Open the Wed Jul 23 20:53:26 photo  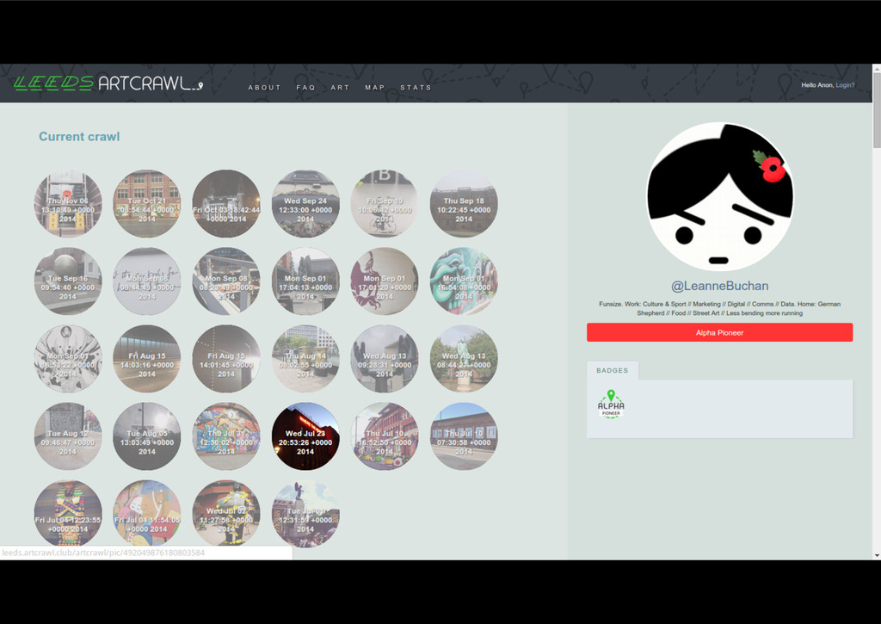[x=305, y=436]
